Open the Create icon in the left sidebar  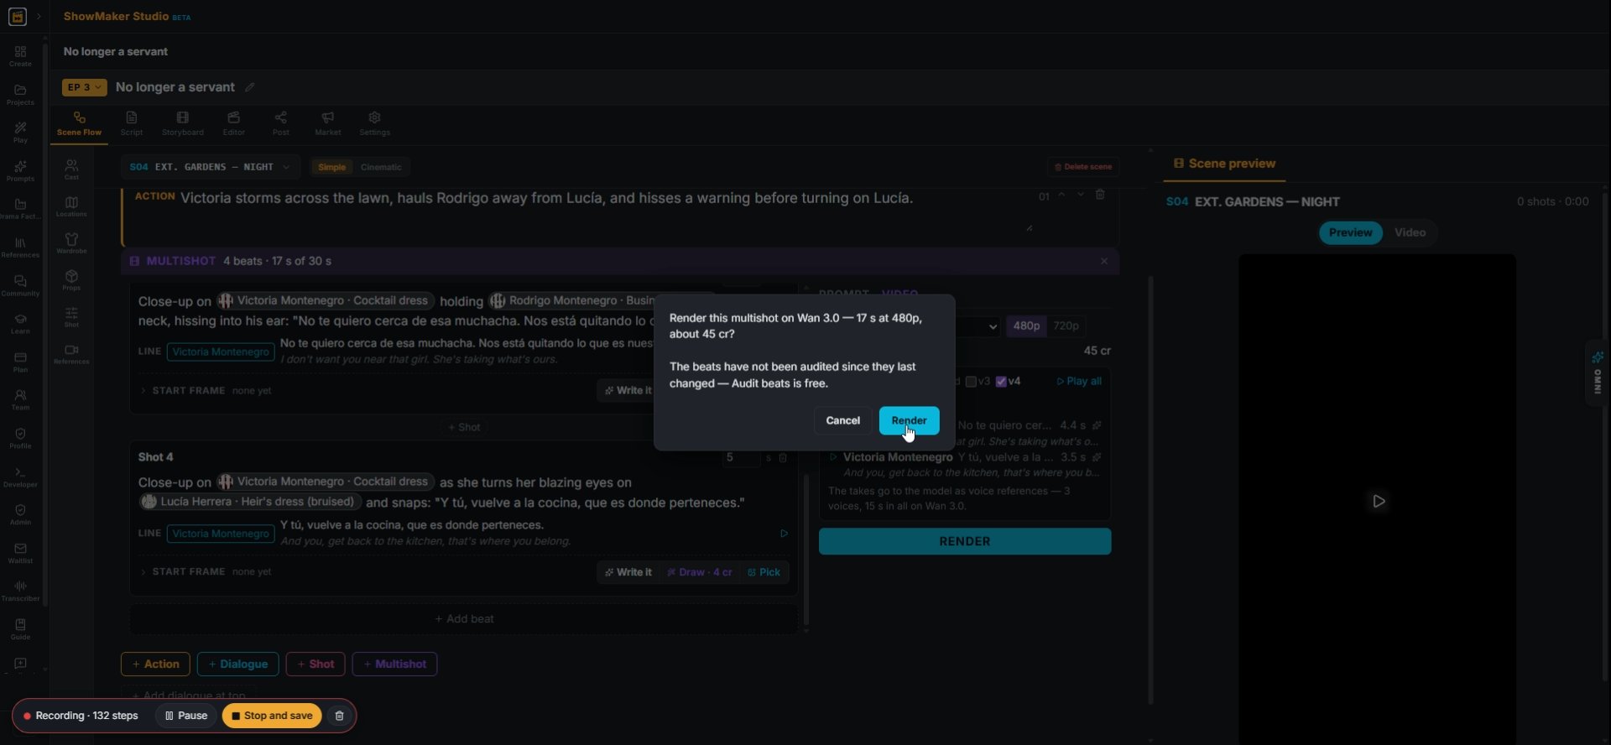coord(20,56)
